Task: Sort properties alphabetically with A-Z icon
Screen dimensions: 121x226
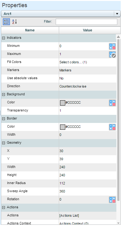Action: click(14, 22)
